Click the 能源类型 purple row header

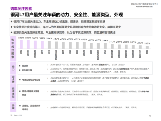click(13, 93)
